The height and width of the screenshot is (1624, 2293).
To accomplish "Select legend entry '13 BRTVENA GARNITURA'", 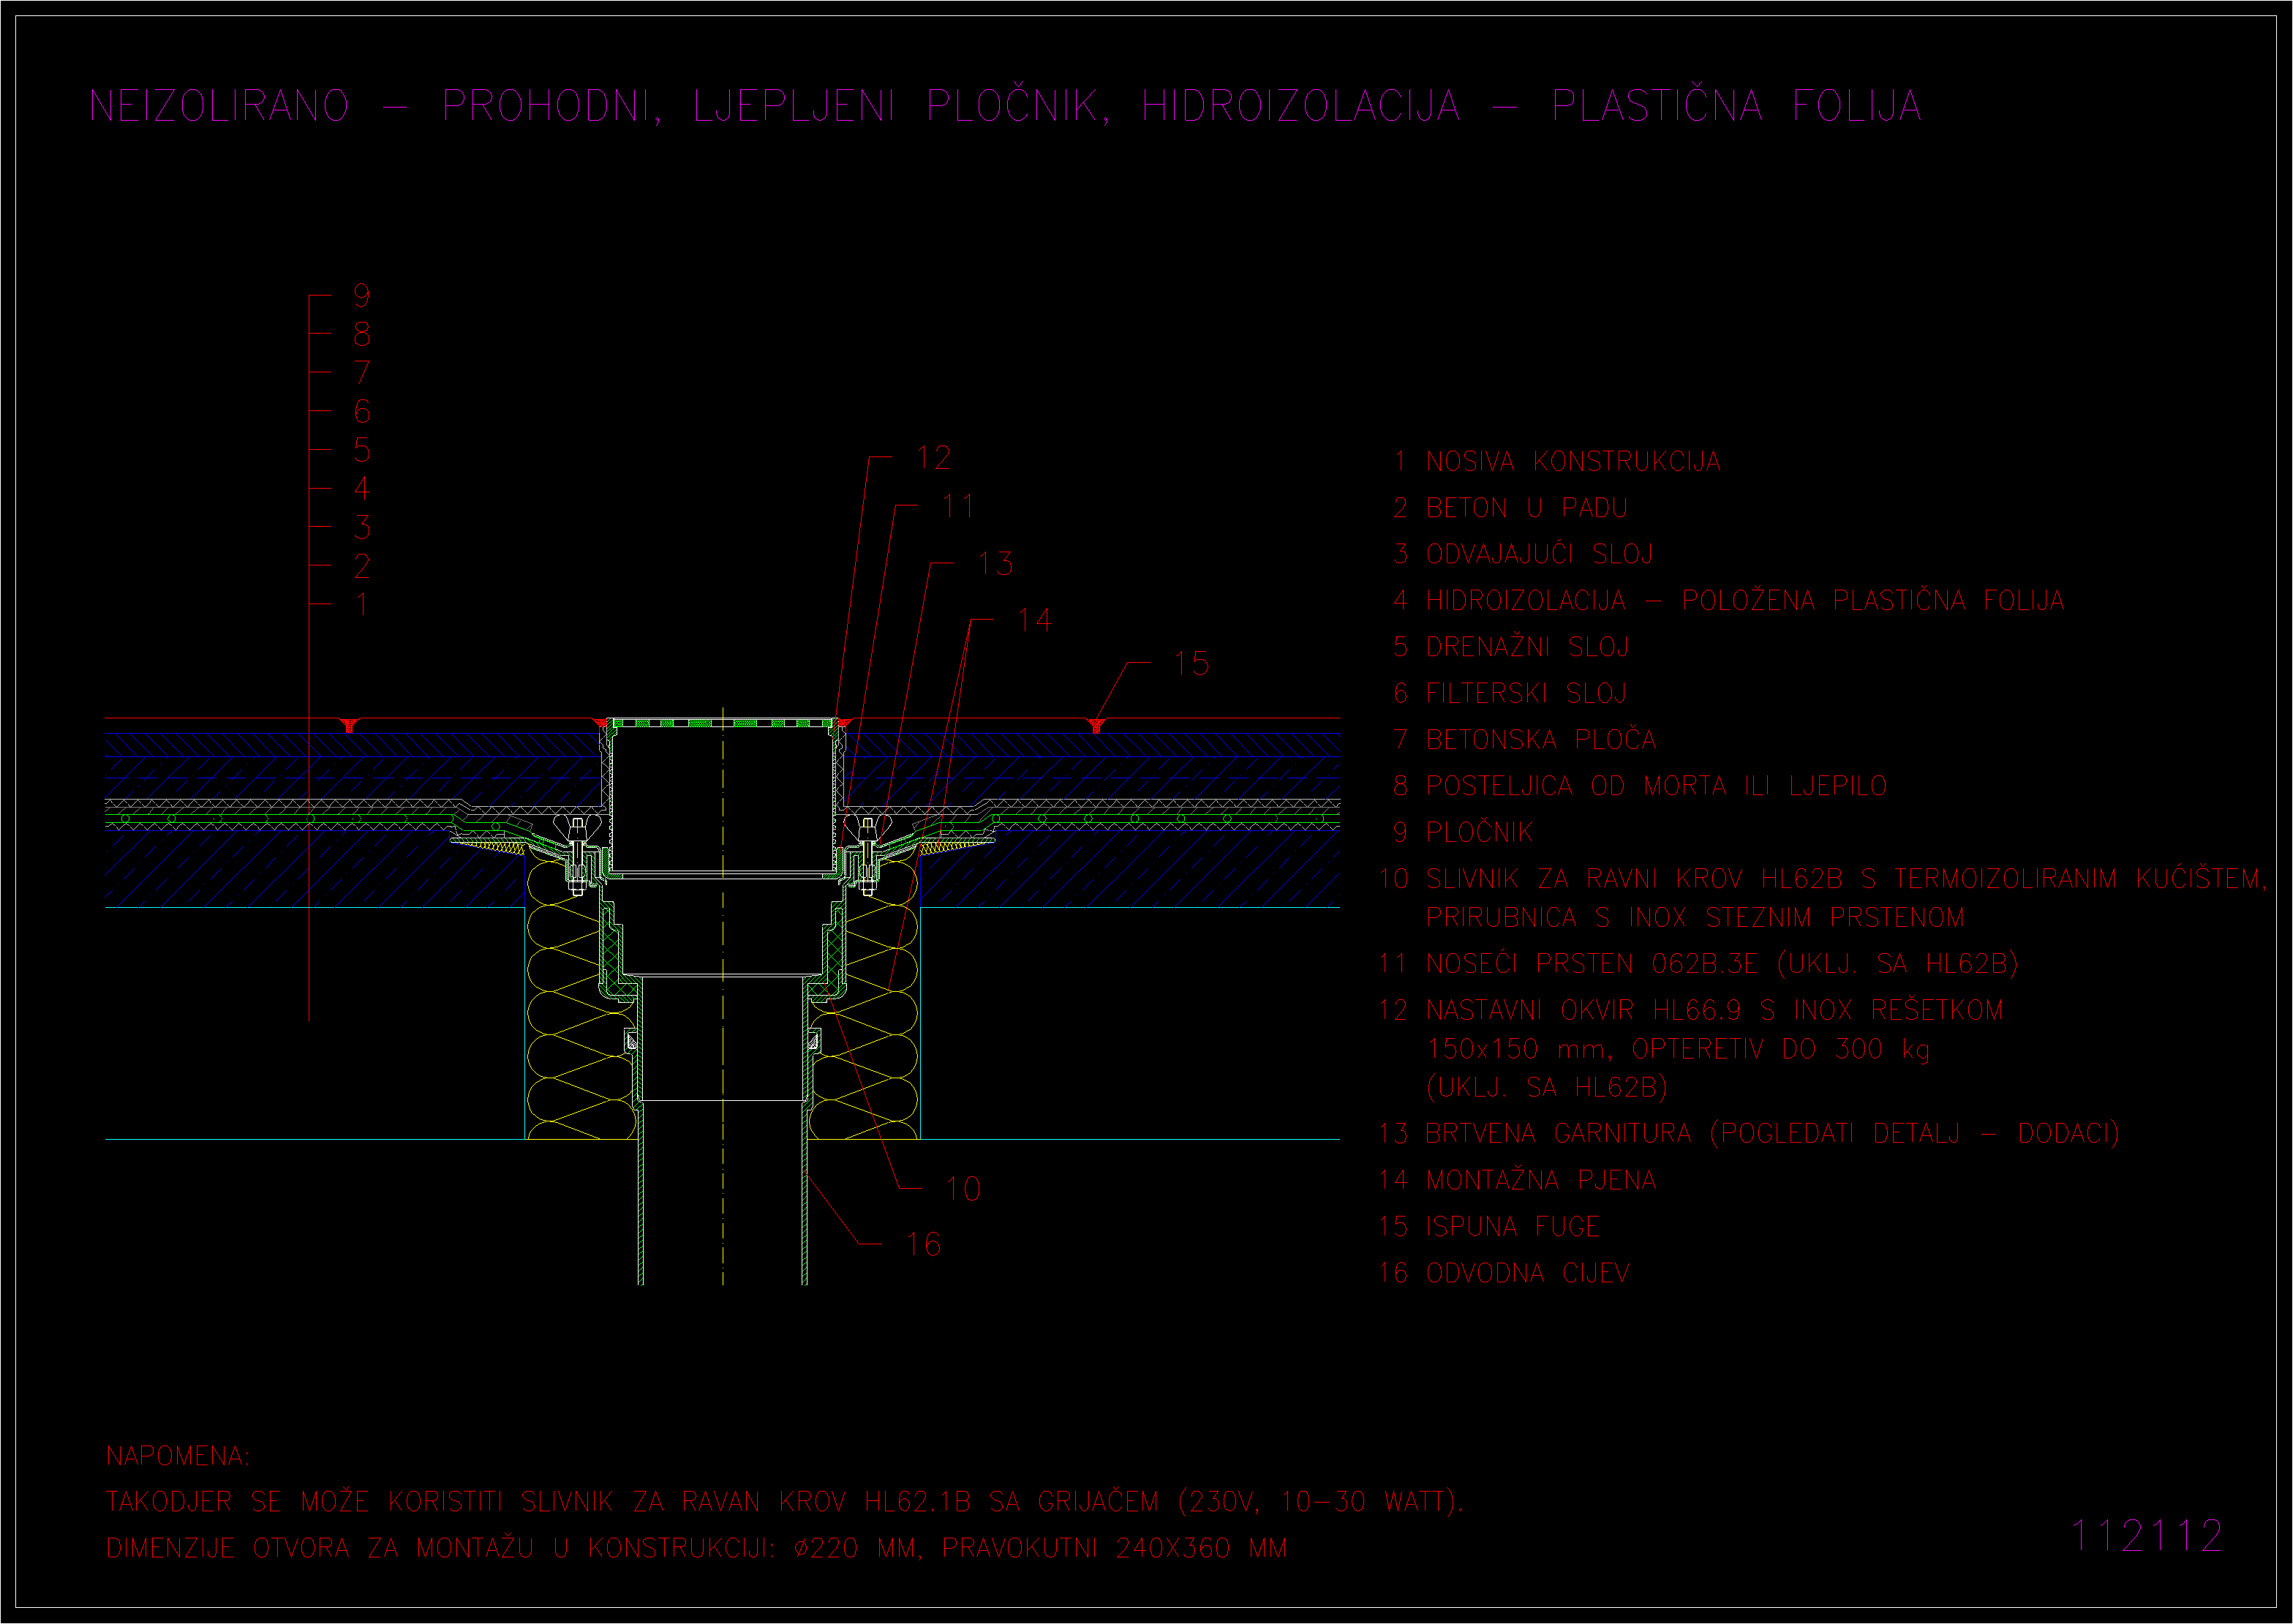I will pyautogui.click(x=1748, y=1133).
